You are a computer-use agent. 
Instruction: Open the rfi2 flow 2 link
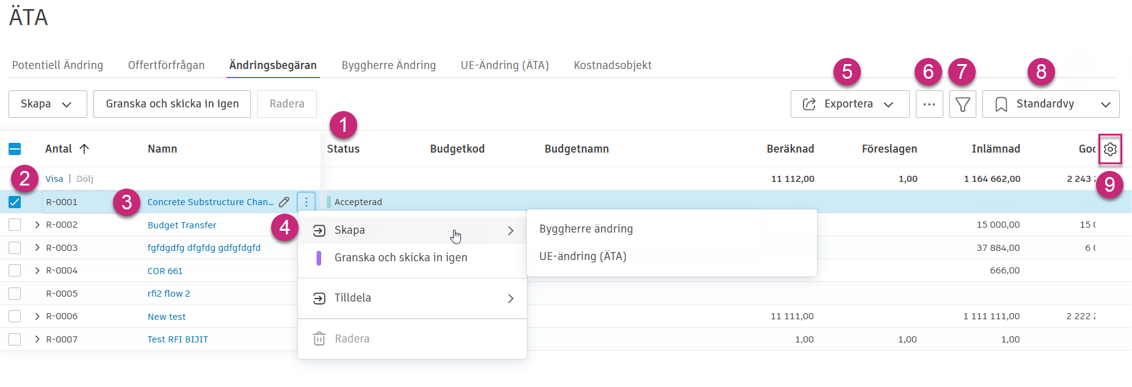coord(169,294)
